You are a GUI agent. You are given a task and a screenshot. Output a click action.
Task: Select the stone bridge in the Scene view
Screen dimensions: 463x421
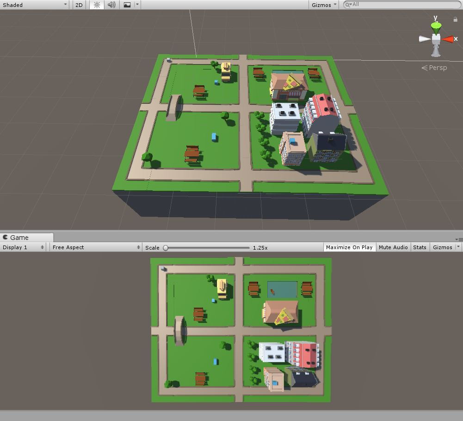pyautogui.click(x=174, y=107)
